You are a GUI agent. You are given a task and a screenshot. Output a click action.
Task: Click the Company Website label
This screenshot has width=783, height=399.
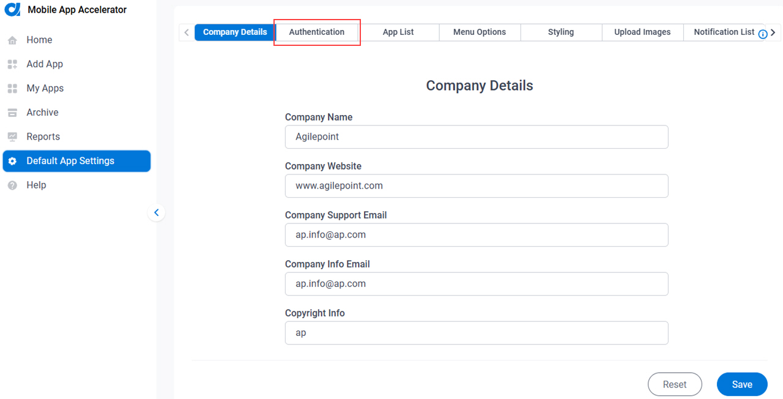click(323, 166)
